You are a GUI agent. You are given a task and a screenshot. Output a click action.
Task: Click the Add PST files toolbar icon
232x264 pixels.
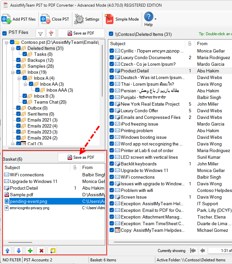pos(7,19)
